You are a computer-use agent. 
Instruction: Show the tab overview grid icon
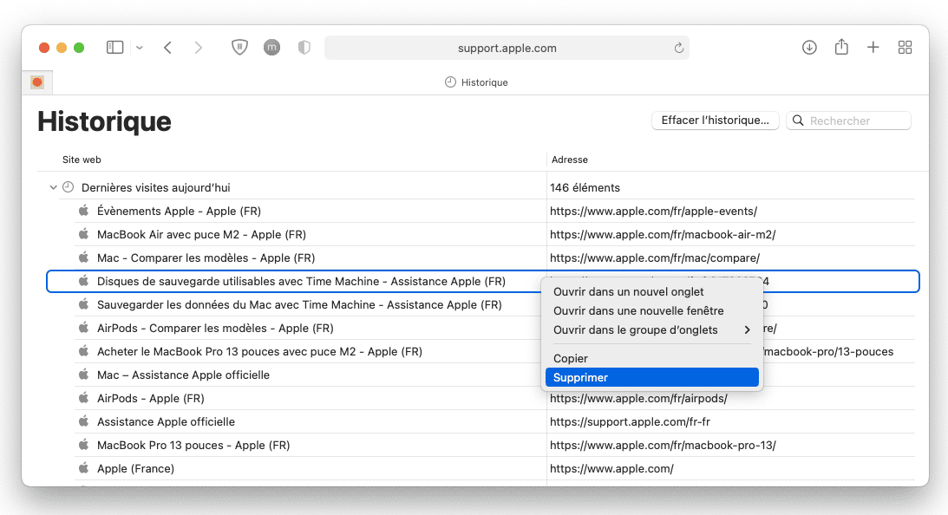pos(906,47)
